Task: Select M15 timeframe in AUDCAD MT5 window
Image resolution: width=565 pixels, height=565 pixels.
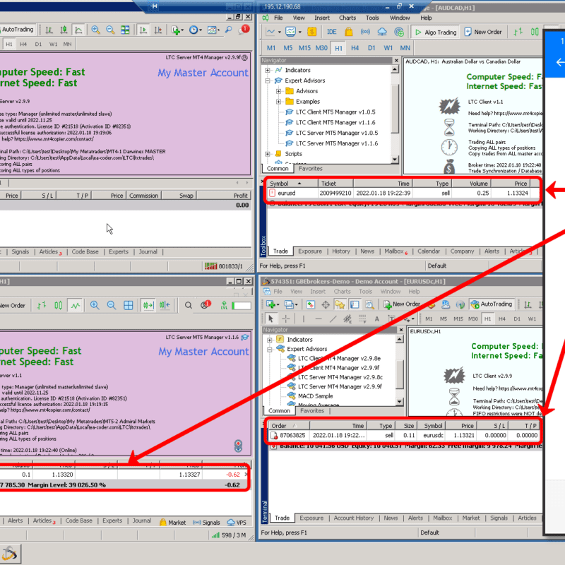Action: click(304, 48)
